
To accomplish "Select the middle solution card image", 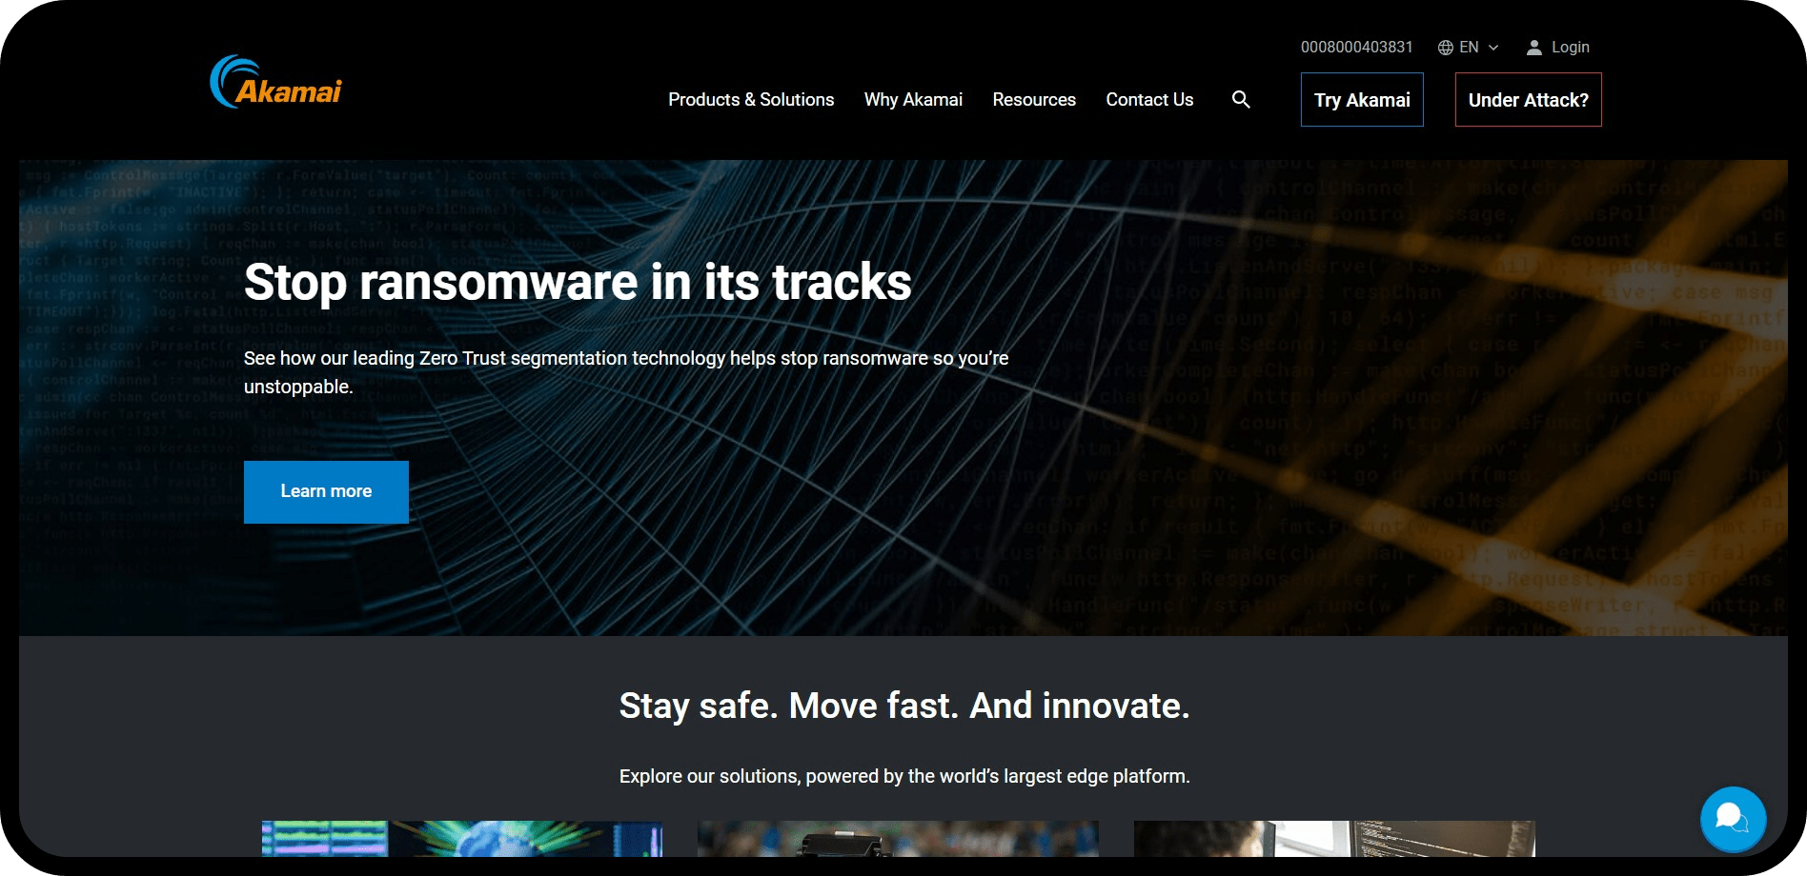I will 897,838.
